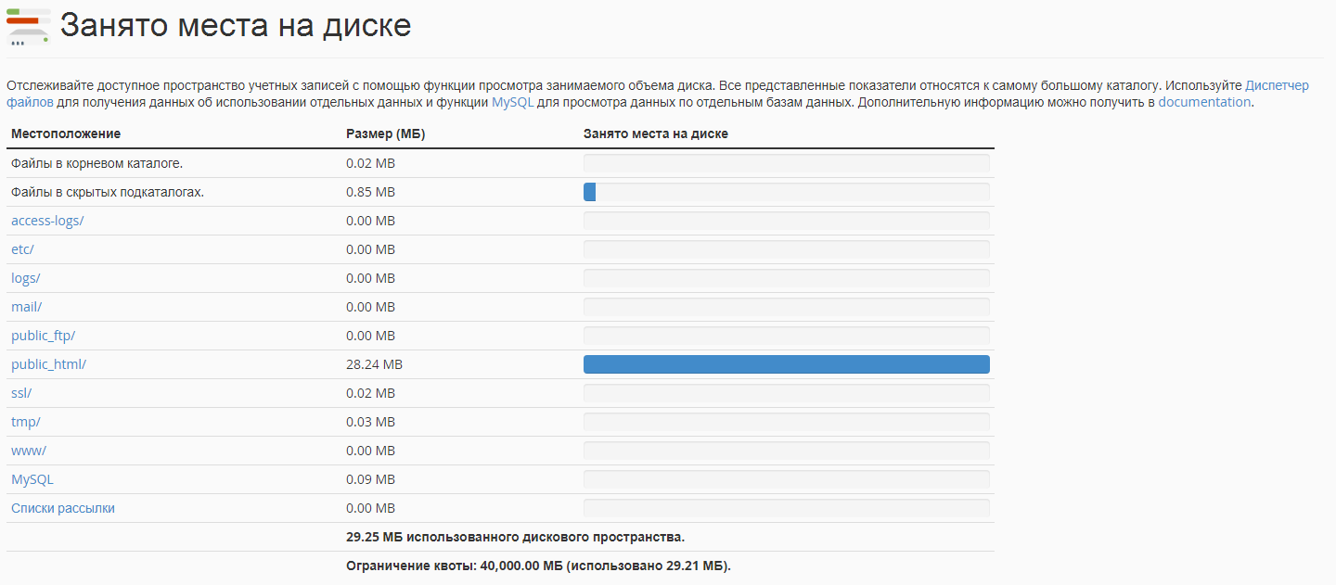Open the public_html/ directory link

[x=48, y=364]
